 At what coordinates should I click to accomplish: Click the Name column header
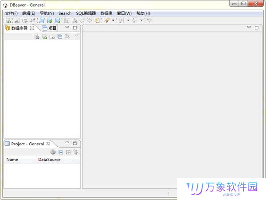[x=20, y=160]
